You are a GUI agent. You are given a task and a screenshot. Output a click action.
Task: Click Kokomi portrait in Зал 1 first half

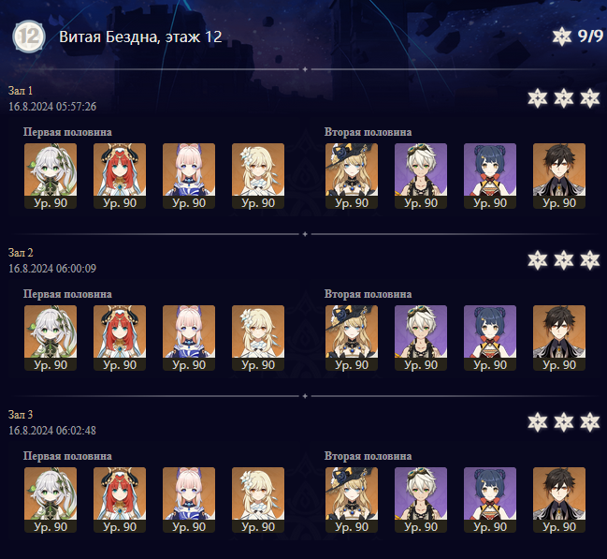pyautogui.click(x=189, y=176)
